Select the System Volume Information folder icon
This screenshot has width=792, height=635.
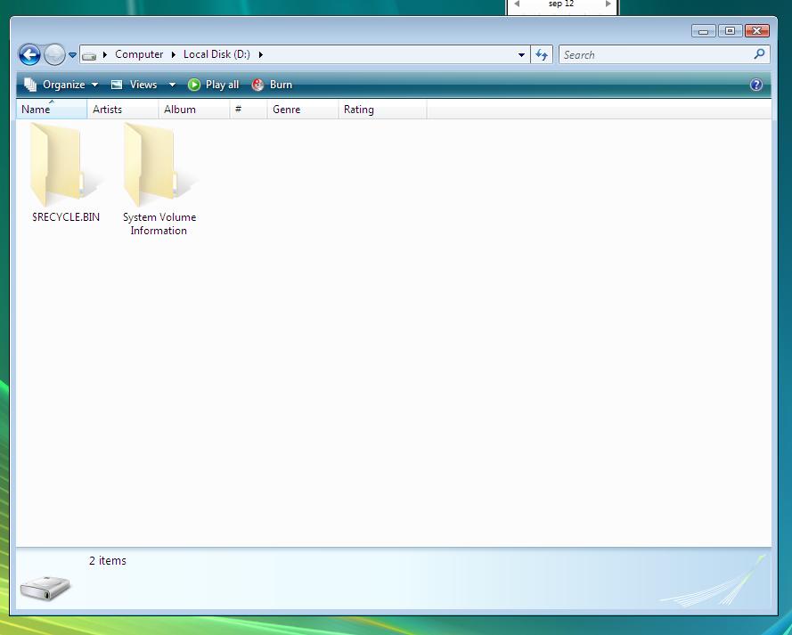point(158,165)
